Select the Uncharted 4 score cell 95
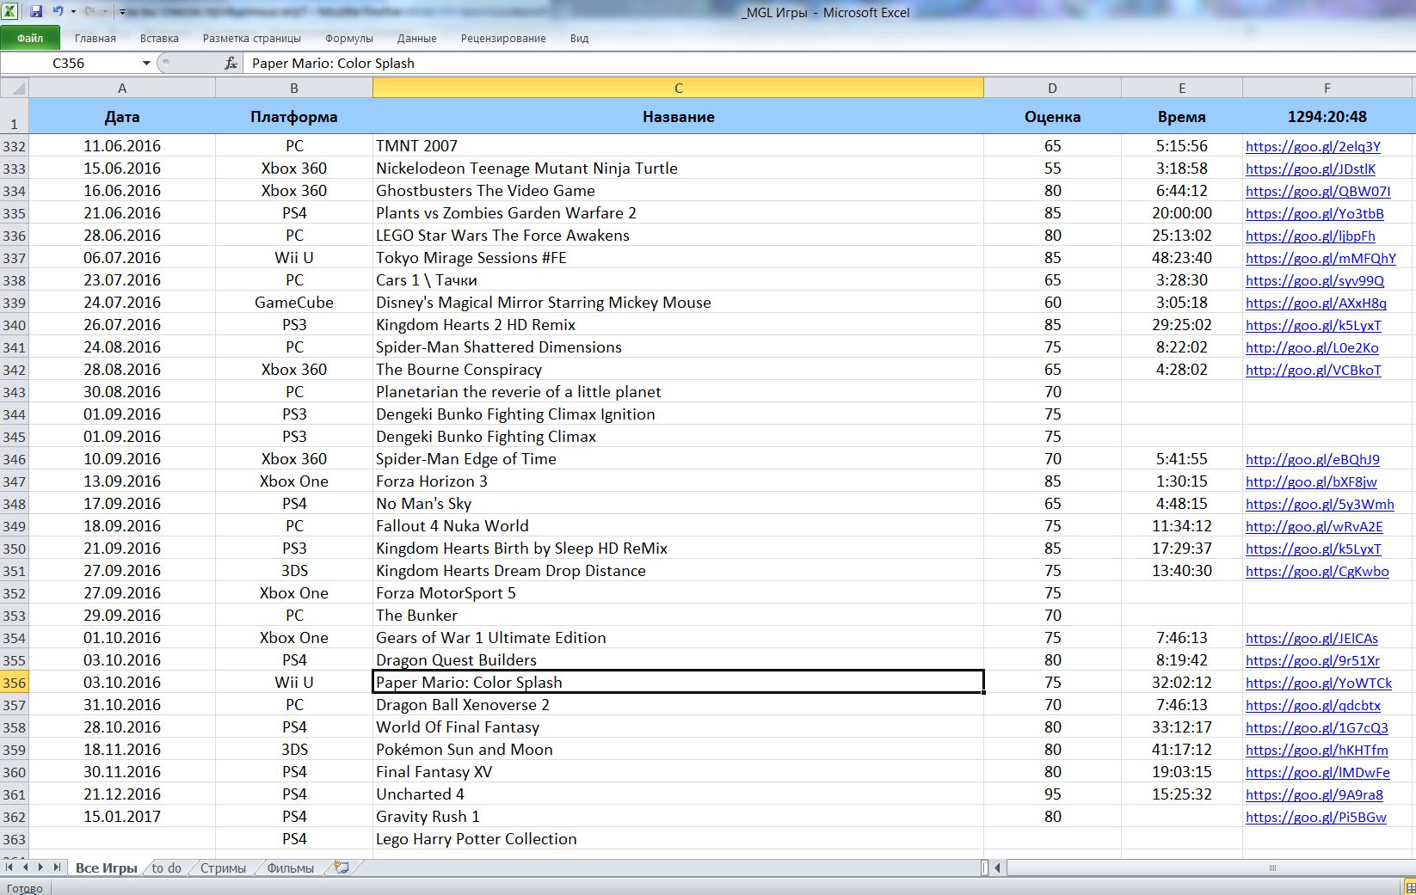Image resolution: width=1416 pixels, height=895 pixels. pos(1053,794)
